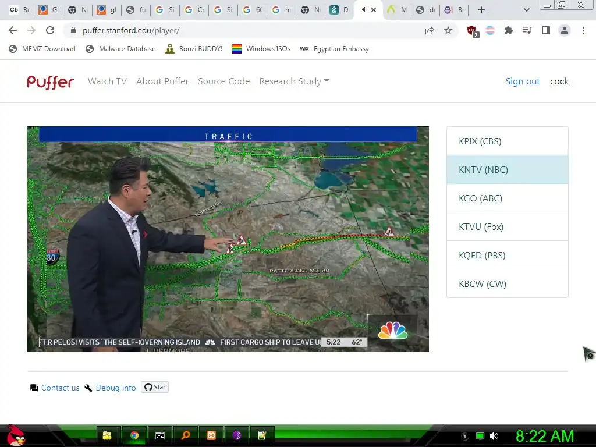Select the KQED (PBS) channel
The height and width of the screenshot is (447, 596).
tap(508, 255)
